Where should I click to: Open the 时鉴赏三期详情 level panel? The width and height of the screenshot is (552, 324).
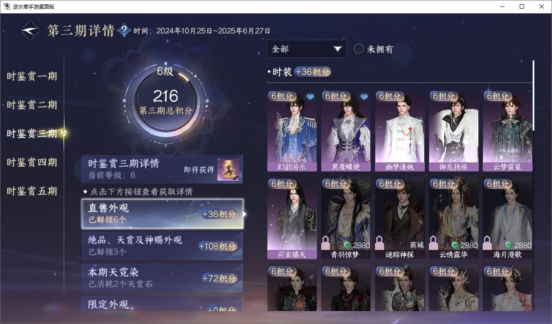[162, 169]
